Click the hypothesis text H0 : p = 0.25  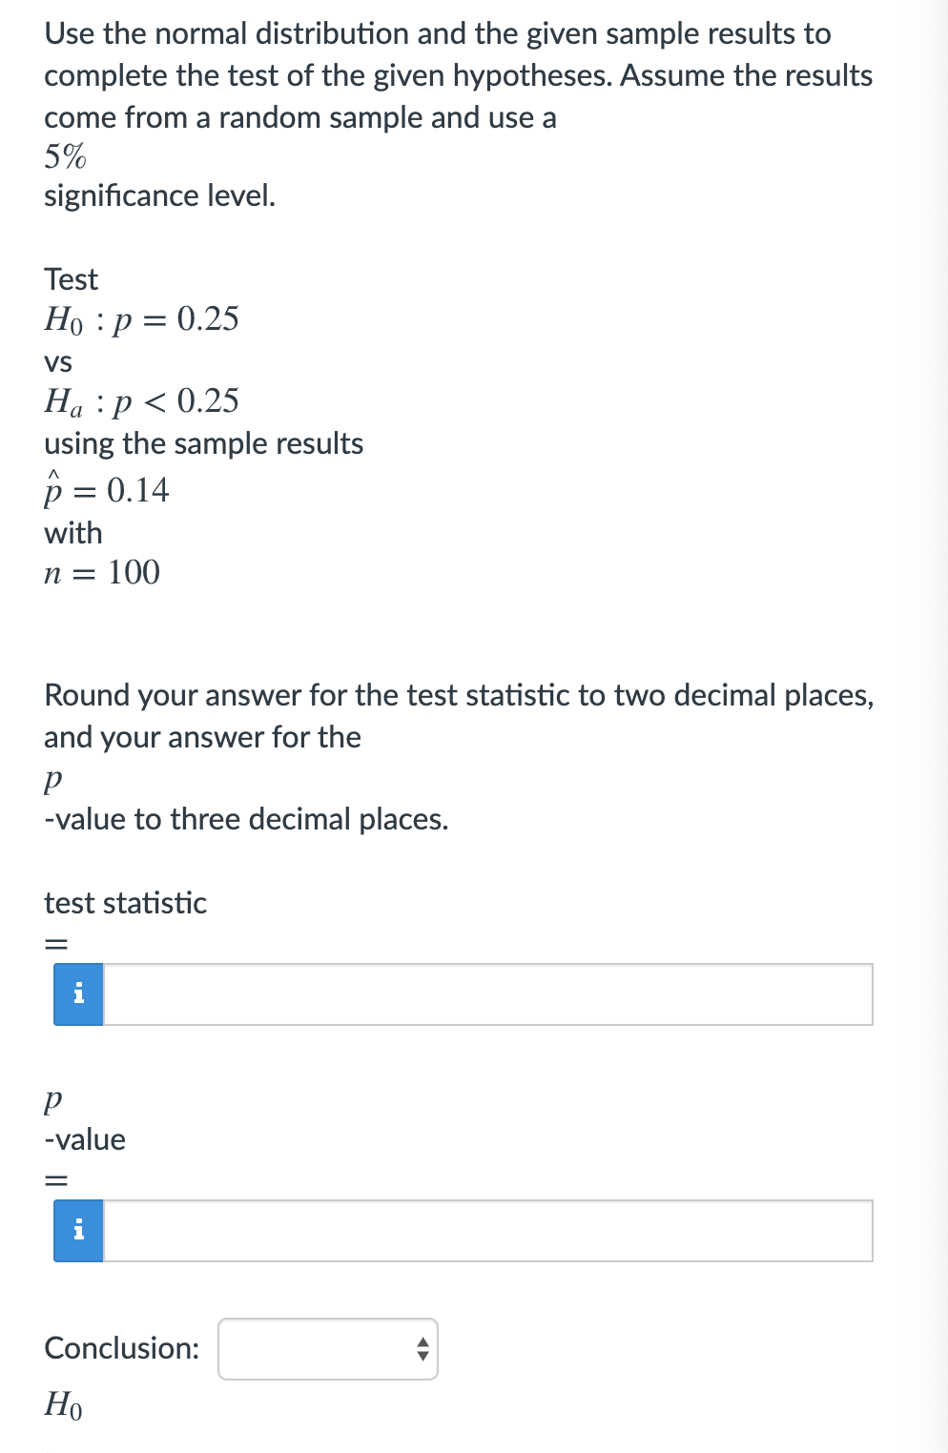tap(141, 319)
